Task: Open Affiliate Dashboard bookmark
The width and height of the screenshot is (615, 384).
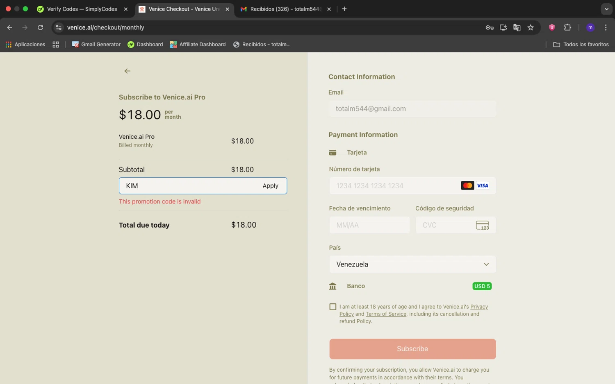Action: 198,44
